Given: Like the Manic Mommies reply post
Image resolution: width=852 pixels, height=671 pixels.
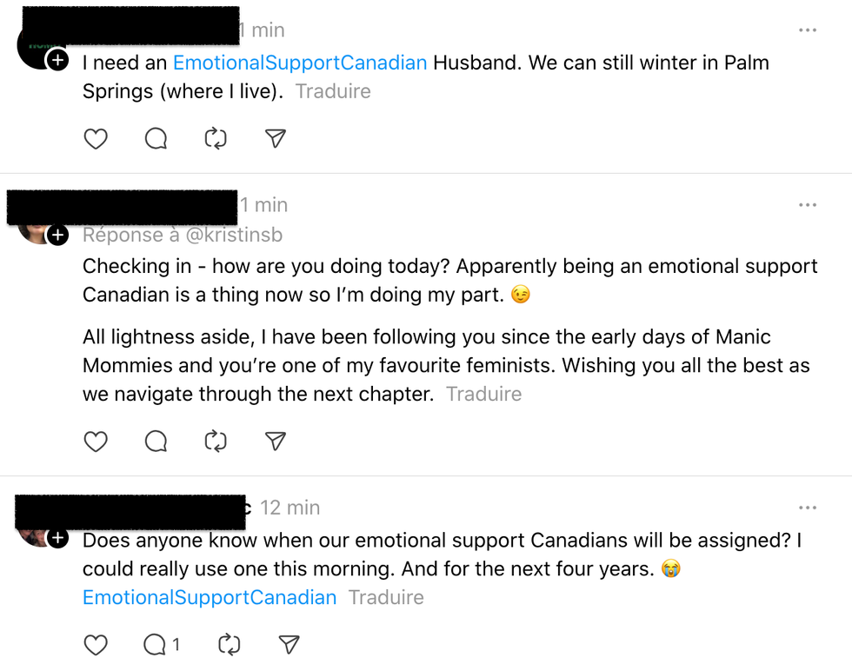Looking at the screenshot, I should (x=96, y=442).
